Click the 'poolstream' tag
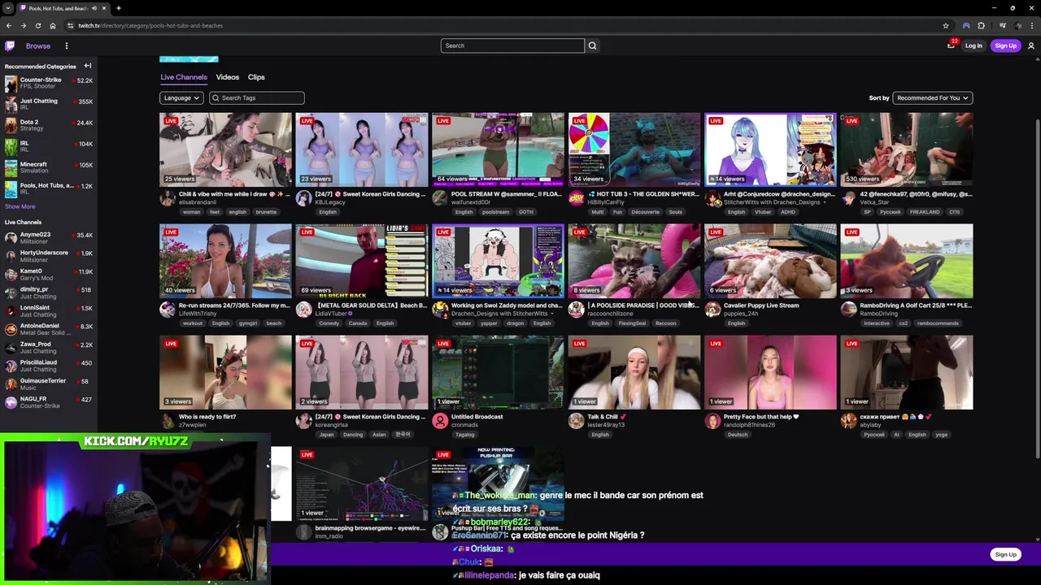1041x585 pixels. point(495,212)
